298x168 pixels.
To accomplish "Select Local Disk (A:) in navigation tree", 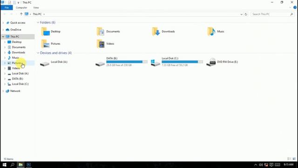I will point(20,74).
